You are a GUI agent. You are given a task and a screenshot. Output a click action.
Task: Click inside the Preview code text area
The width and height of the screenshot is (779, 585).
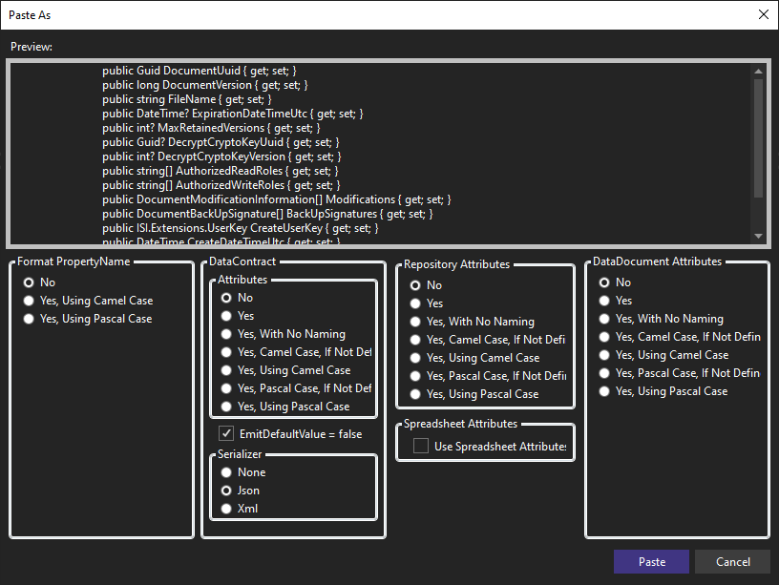pyautogui.click(x=382, y=153)
